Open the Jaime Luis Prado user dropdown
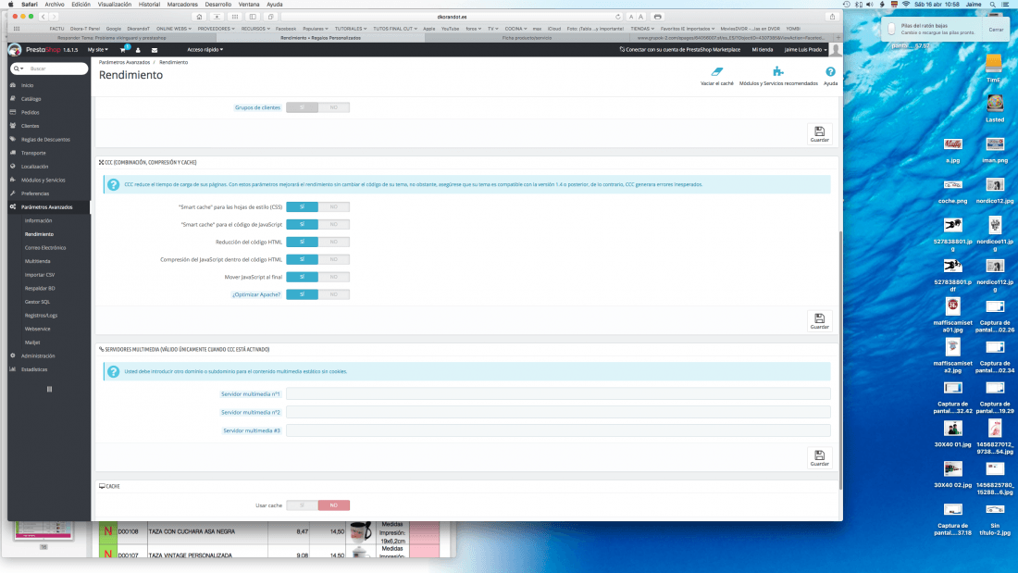Screen dimensions: 1018x573 (805, 50)
